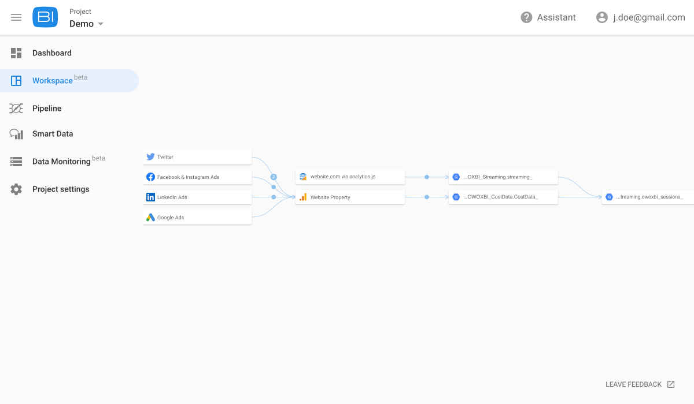This screenshot has width=694, height=404.
Task: Click the Project settings gear icon
Action: click(x=16, y=189)
